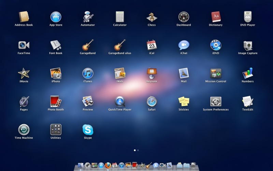Launch Firefox from the Dock
273x171 pixels.
108,165
